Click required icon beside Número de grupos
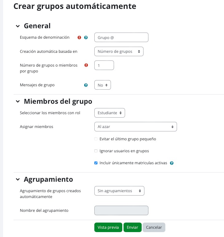224x237 pixels. coord(86,65)
